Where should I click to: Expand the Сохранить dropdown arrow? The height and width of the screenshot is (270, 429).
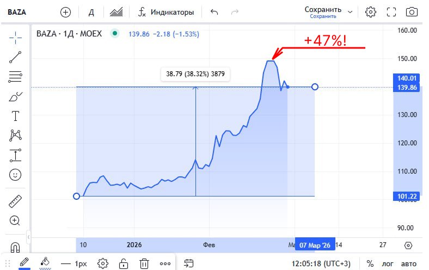click(x=350, y=11)
